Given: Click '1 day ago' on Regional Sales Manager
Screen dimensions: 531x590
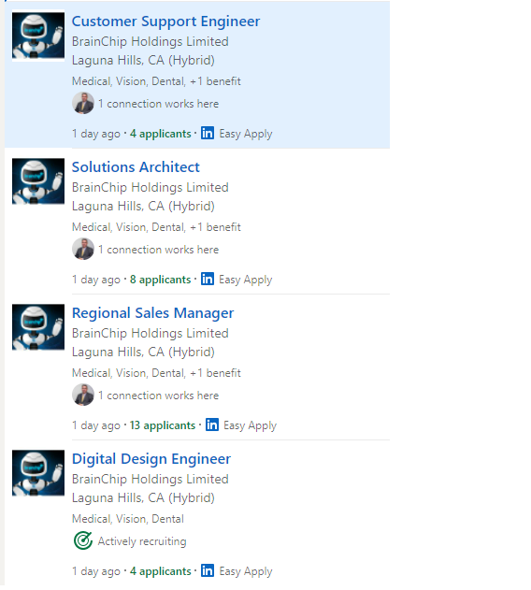Looking at the screenshot, I should (96, 425).
